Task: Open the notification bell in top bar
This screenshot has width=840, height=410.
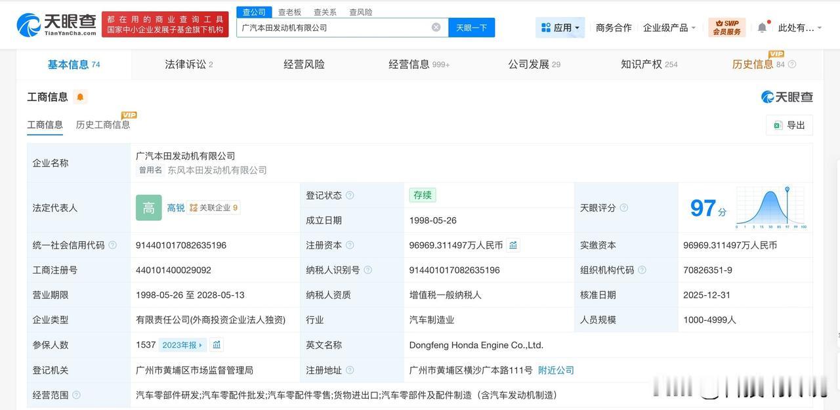Action: click(762, 28)
